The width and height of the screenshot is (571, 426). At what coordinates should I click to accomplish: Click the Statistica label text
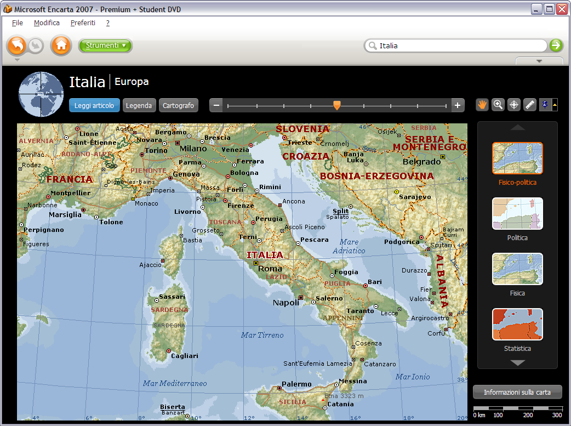(x=517, y=348)
